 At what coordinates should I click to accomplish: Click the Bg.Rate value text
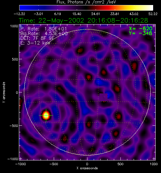(x=56, y=34)
